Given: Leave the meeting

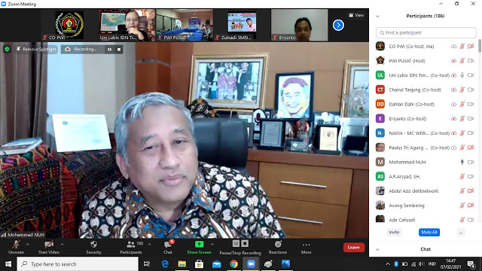Looking at the screenshot, I should click(x=354, y=248).
